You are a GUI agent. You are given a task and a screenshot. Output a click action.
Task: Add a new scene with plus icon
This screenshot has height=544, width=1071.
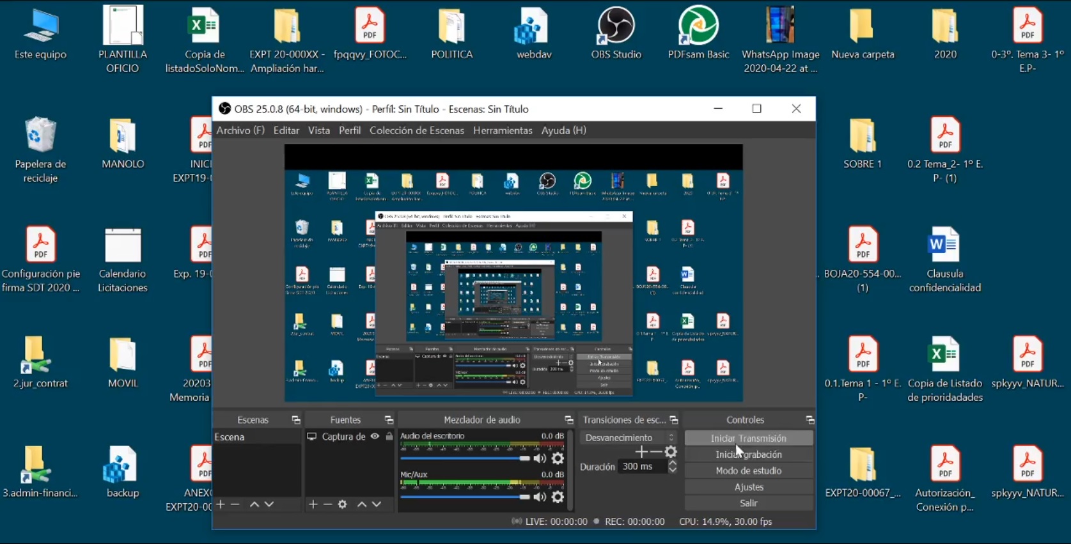click(221, 504)
